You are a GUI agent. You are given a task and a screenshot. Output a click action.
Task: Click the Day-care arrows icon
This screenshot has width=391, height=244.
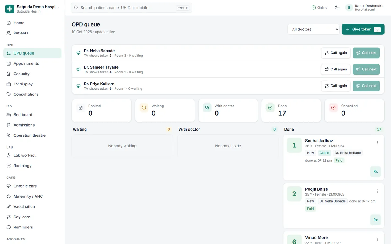9,217
